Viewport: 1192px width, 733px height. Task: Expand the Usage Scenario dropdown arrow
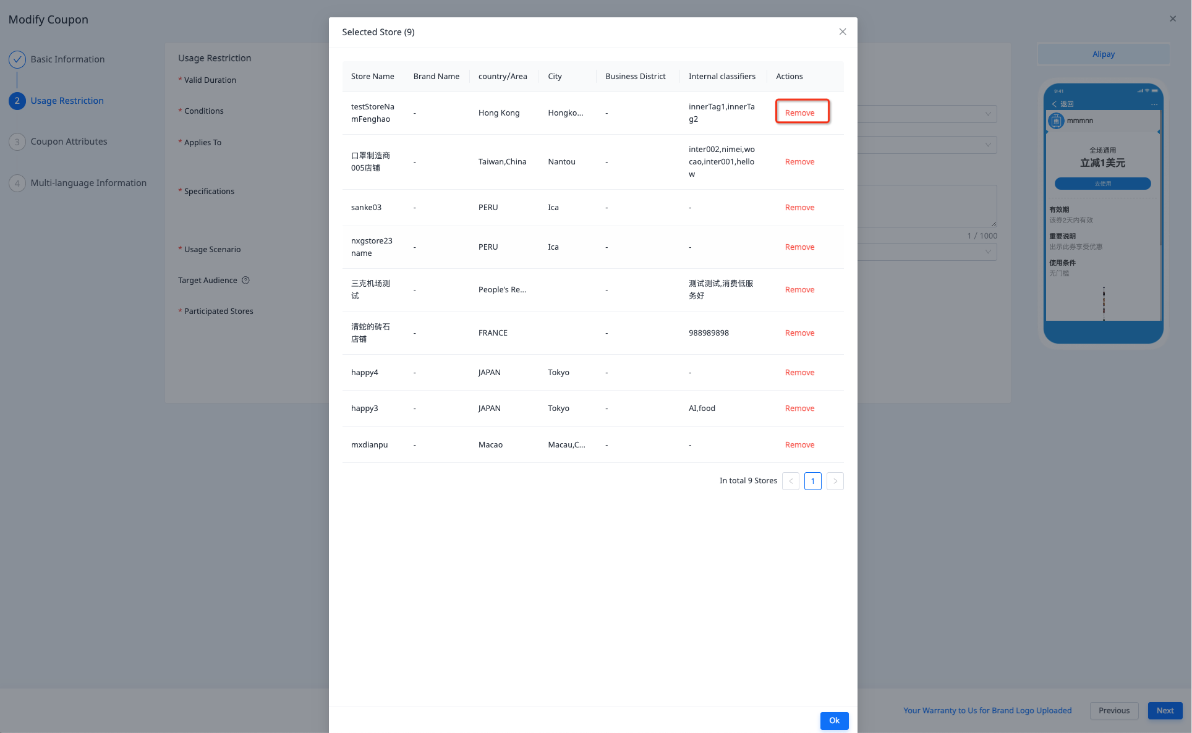coord(987,252)
